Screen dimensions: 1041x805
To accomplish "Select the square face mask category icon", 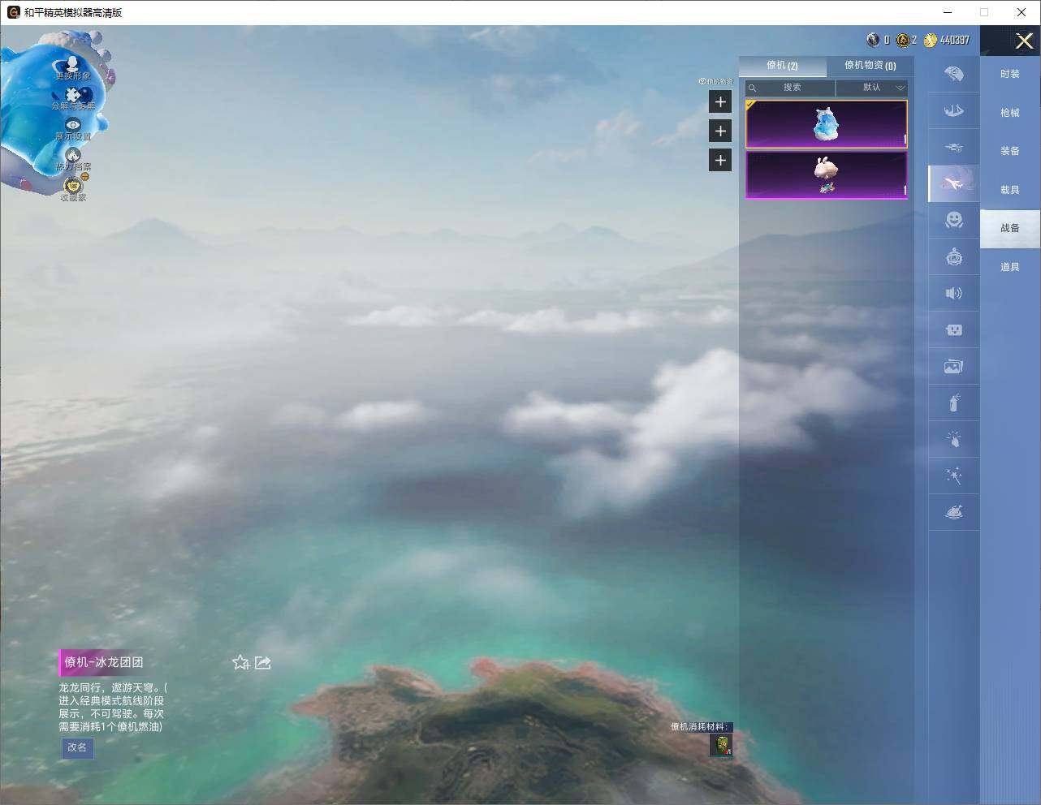I will point(954,329).
